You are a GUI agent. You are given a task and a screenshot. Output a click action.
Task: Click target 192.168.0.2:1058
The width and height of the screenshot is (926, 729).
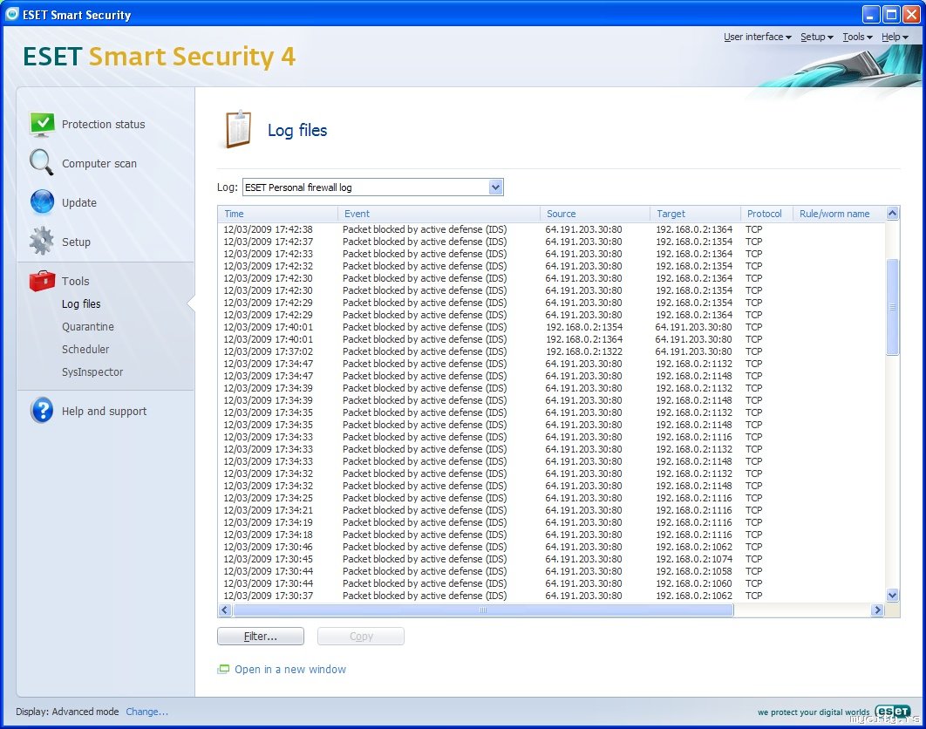(694, 571)
